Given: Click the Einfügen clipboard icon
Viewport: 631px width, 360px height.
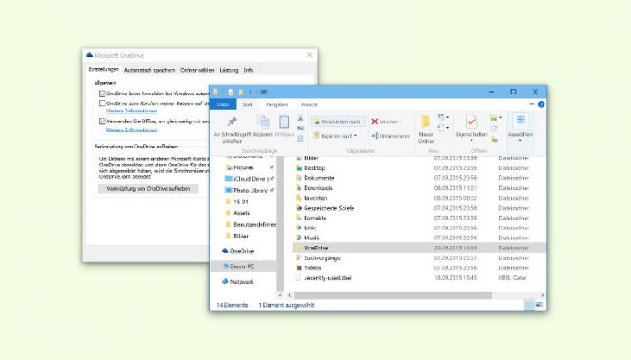Looking at the screenshot, I should tap(285, 121).
